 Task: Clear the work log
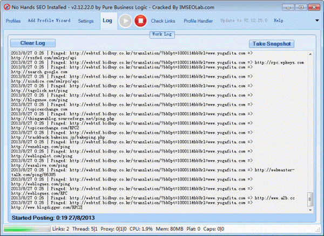pyautogui.click(x=33, y=43)
